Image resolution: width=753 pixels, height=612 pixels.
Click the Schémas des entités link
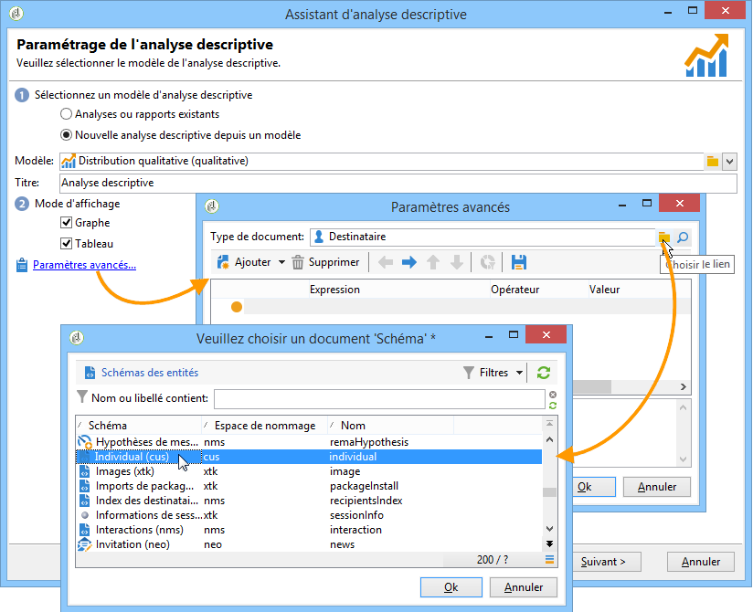click(x=149, y=373)
